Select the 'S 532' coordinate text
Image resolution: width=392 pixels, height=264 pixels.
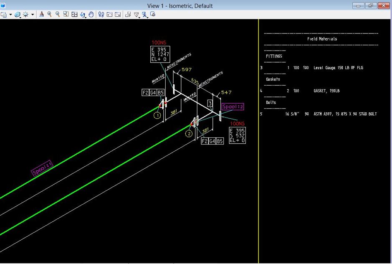237,135
